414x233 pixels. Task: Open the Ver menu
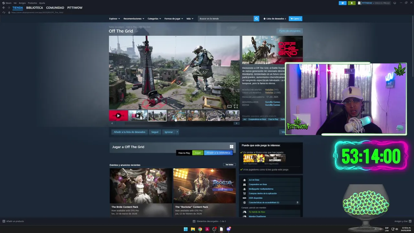coord(15,3)
